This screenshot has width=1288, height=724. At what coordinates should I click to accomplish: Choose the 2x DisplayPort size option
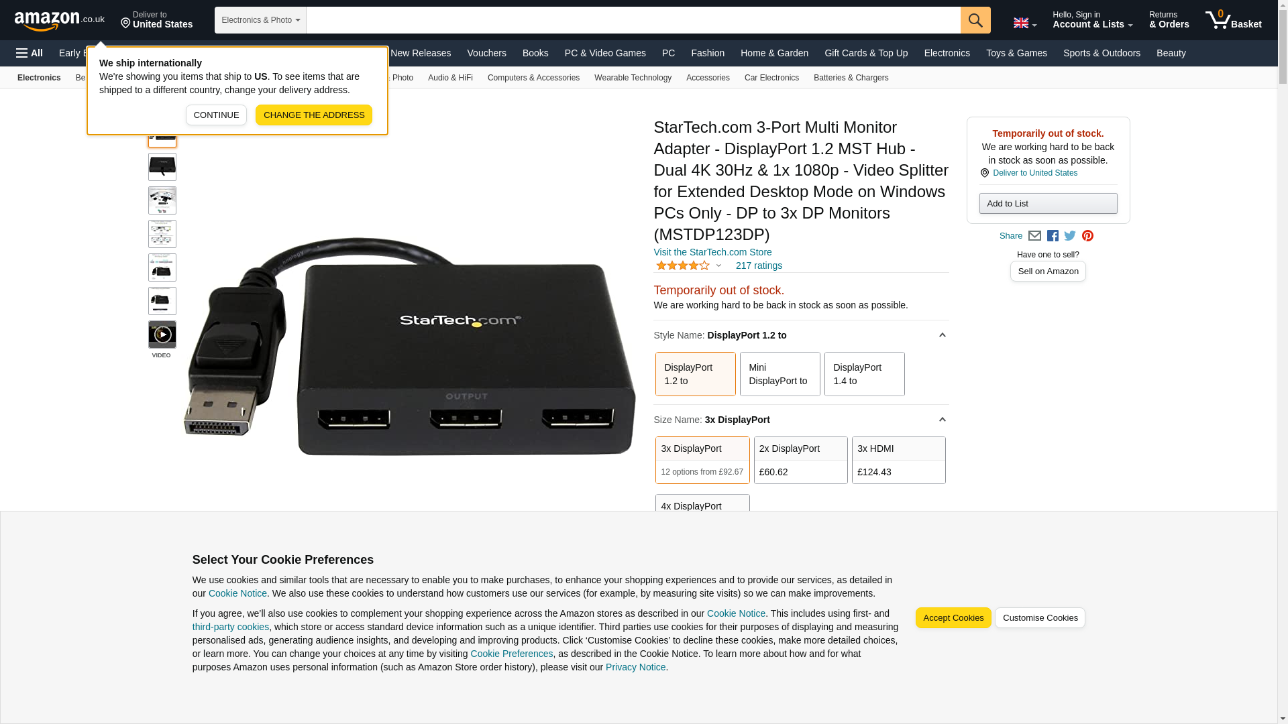(x=800, y=460)
